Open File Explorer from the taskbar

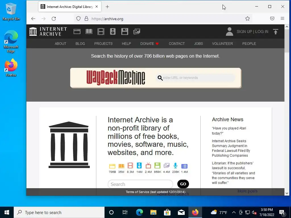[x=153, y=212]
